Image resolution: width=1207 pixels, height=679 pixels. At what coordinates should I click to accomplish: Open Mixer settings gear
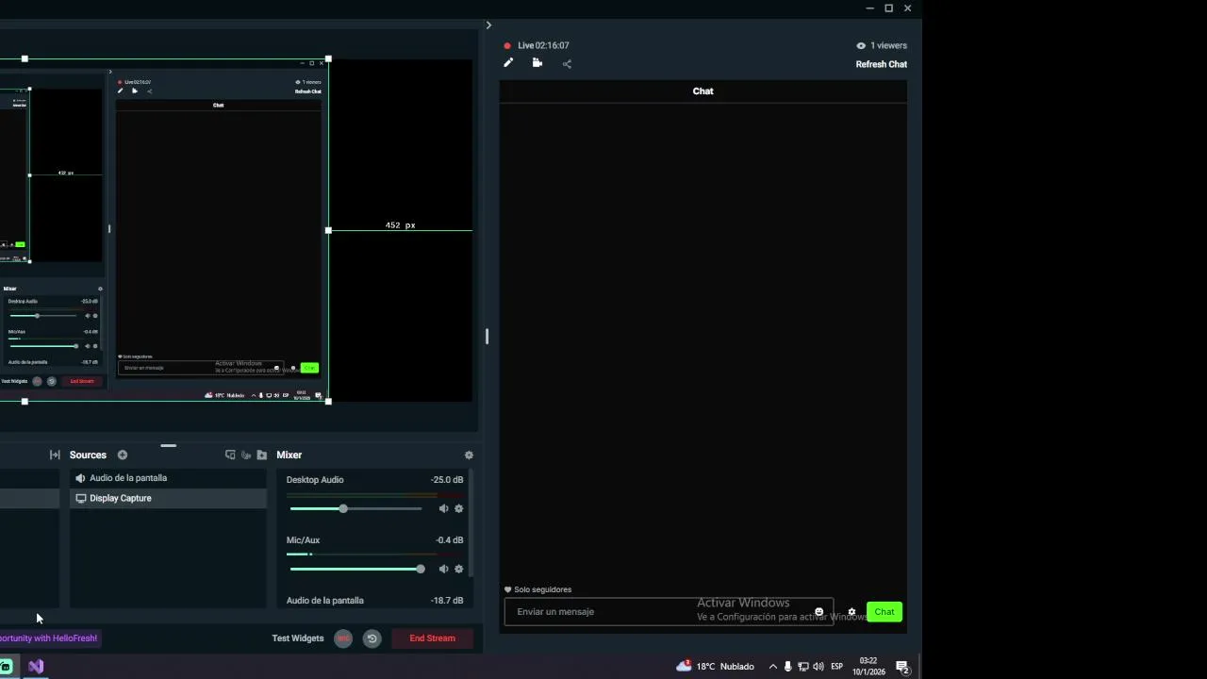pos(469,455)
